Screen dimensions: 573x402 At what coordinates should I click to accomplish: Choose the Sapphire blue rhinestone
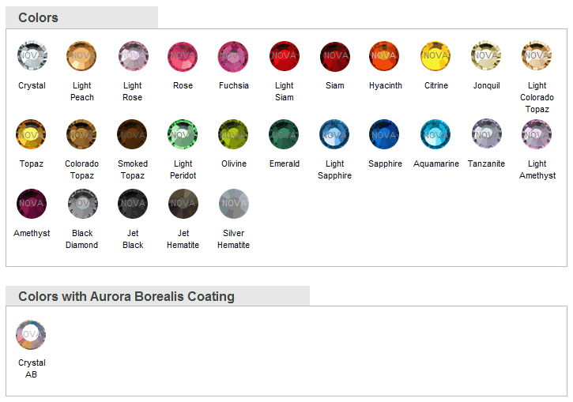pyautogui.click(x=385, y=134)
